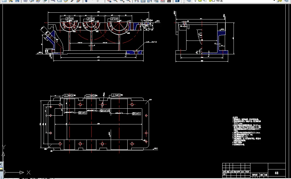Save the drawing with the floppy disk icon
Screen dimensions: 291x179
tap(17, 1)
